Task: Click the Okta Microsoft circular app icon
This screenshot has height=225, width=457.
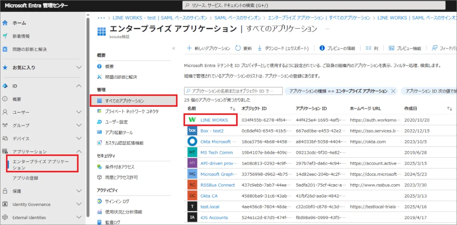Action: click(192, 141)
